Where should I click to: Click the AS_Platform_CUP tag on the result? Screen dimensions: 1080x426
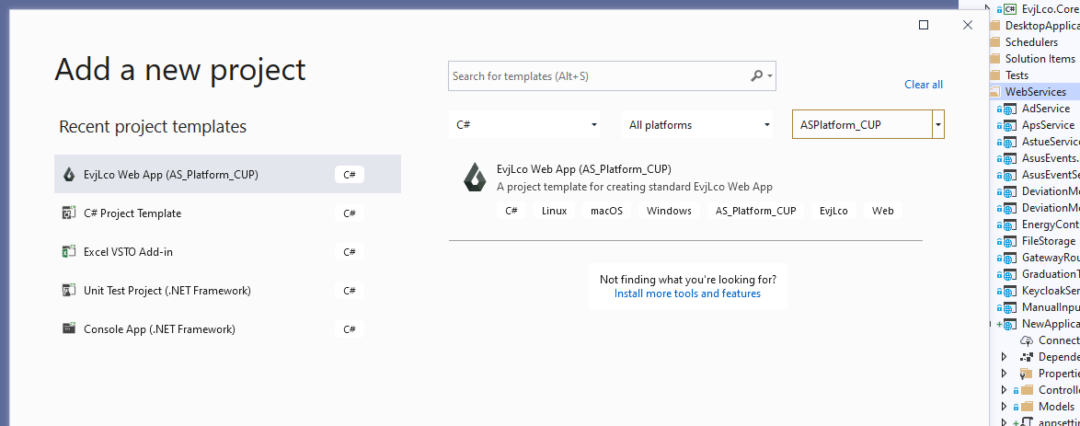click(x=755, y=211)
